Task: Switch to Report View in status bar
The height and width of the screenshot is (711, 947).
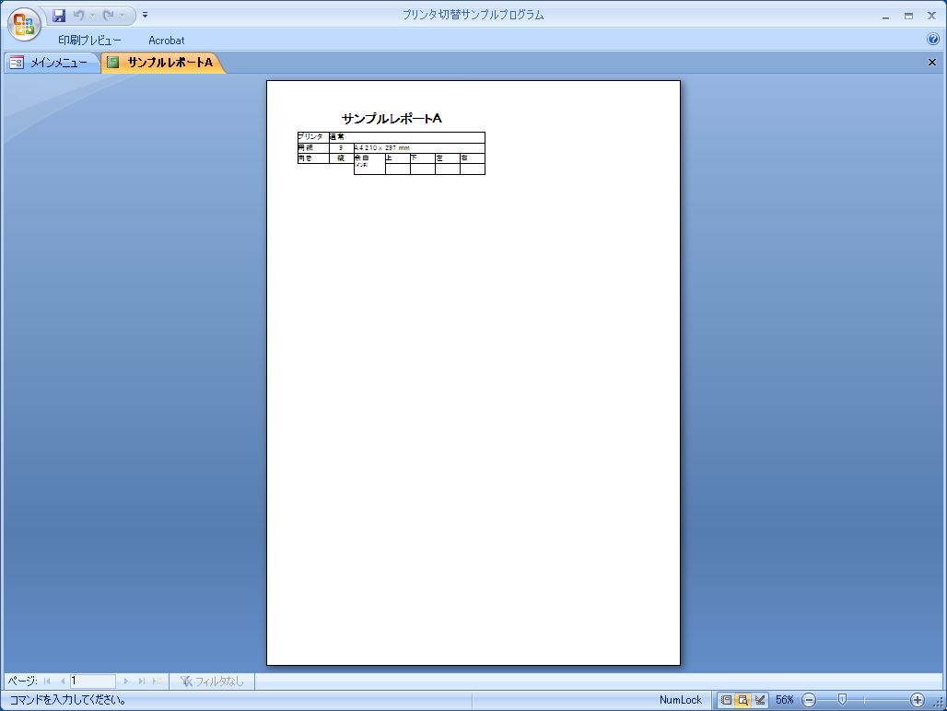Action: [x=727, y=700]
